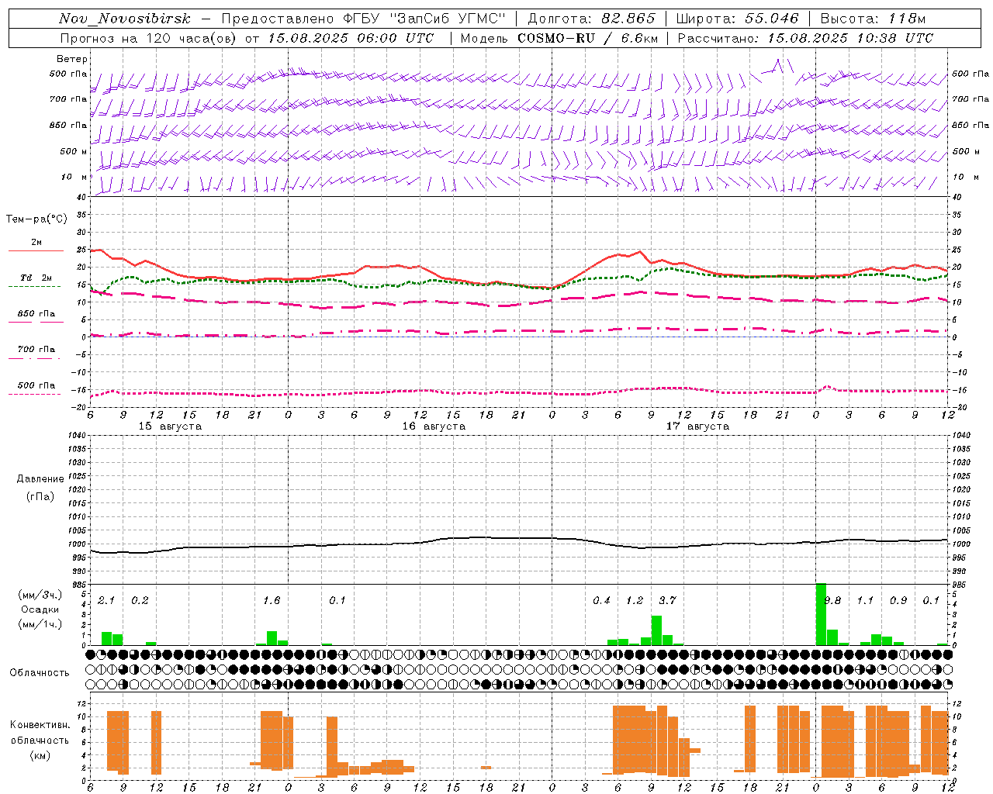993x794 pixels.
Task: Click the 'Конвективн.' convective cloud label
Action: pyautogui.click(x=40, y=725)
